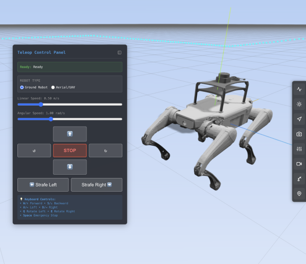Screen dimensions: 306x264
Task: Click the rotate left counter-clockwise button
Action: [x=34, y=150]
